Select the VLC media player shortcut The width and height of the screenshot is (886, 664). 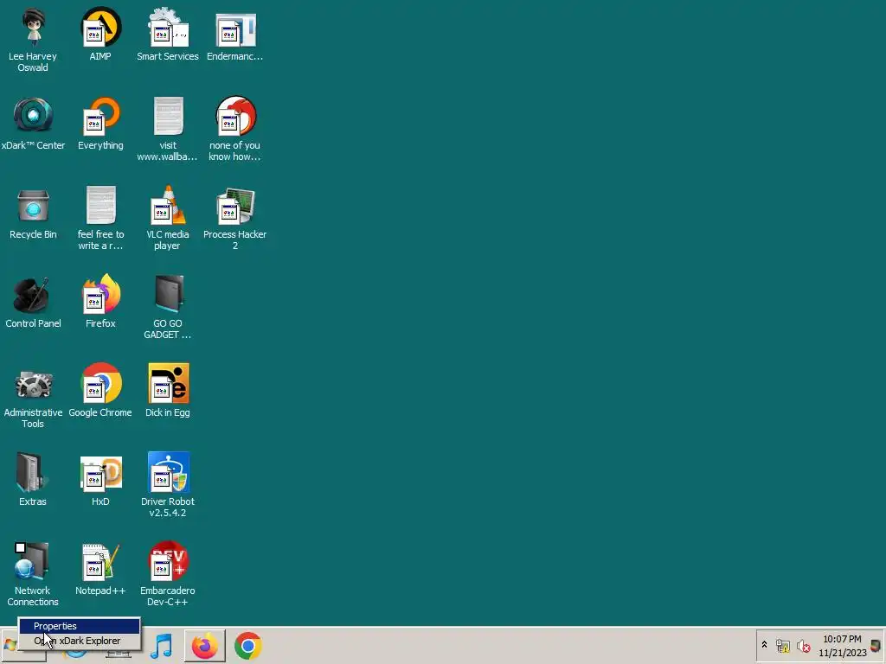168,218
